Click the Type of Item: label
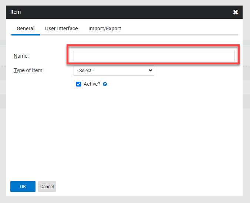 [x=28, y=70]
